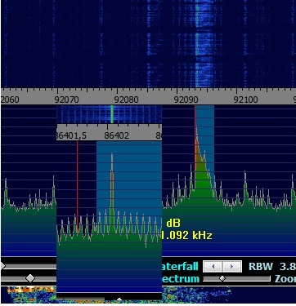Click the small slider handle below inset spectrum
The image size is (296, 306).
tap(119, 299)
